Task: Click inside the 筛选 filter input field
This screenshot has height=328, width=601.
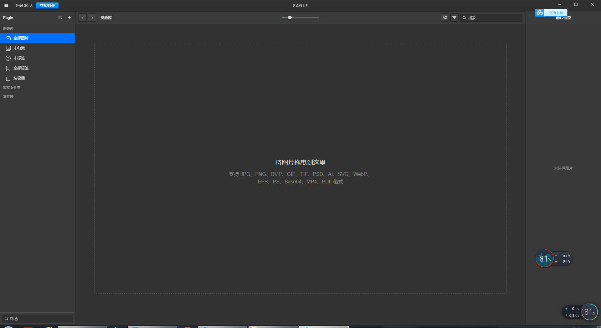Action: click(38, 318)
